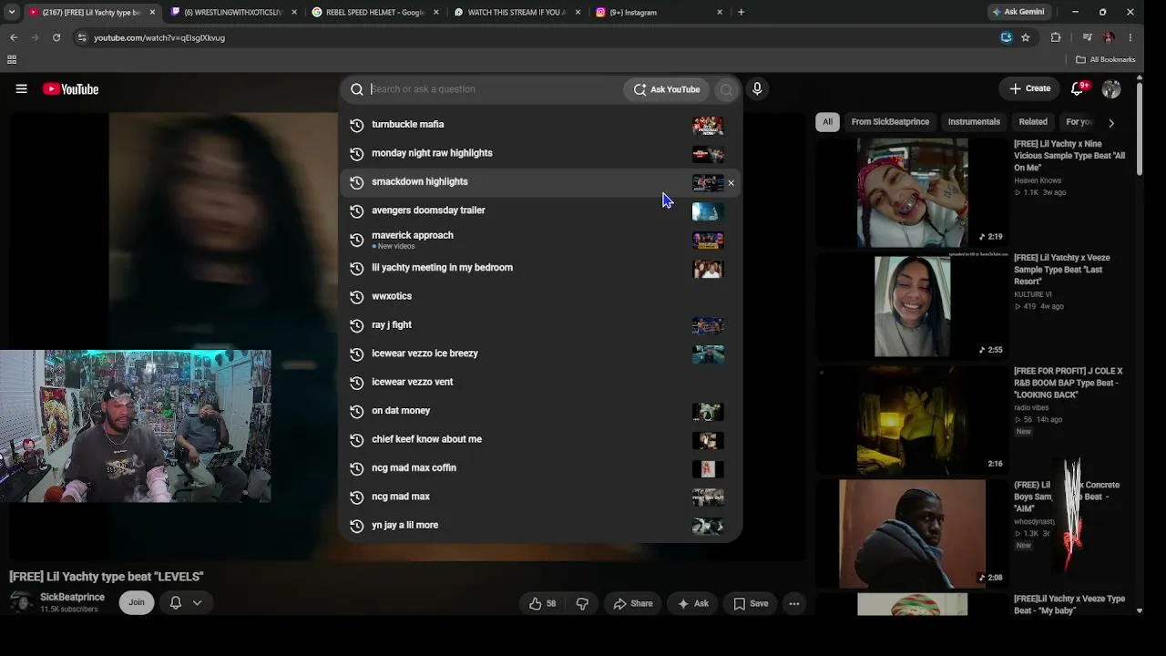Select the From SickBeatprince chip
Screen dimensions: 1166x656
pyautogui.click(x=890, y=122)
